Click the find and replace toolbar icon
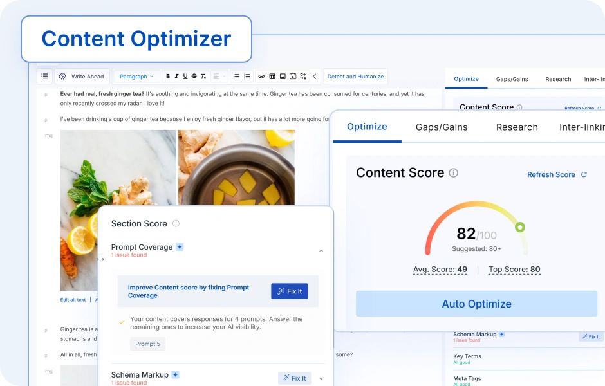The width and height of the screenshot is (605, 386). point(303,77)
